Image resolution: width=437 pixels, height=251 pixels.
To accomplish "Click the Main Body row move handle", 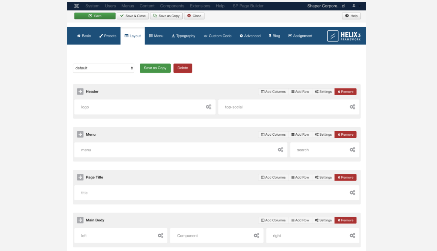I will [80, 220].
